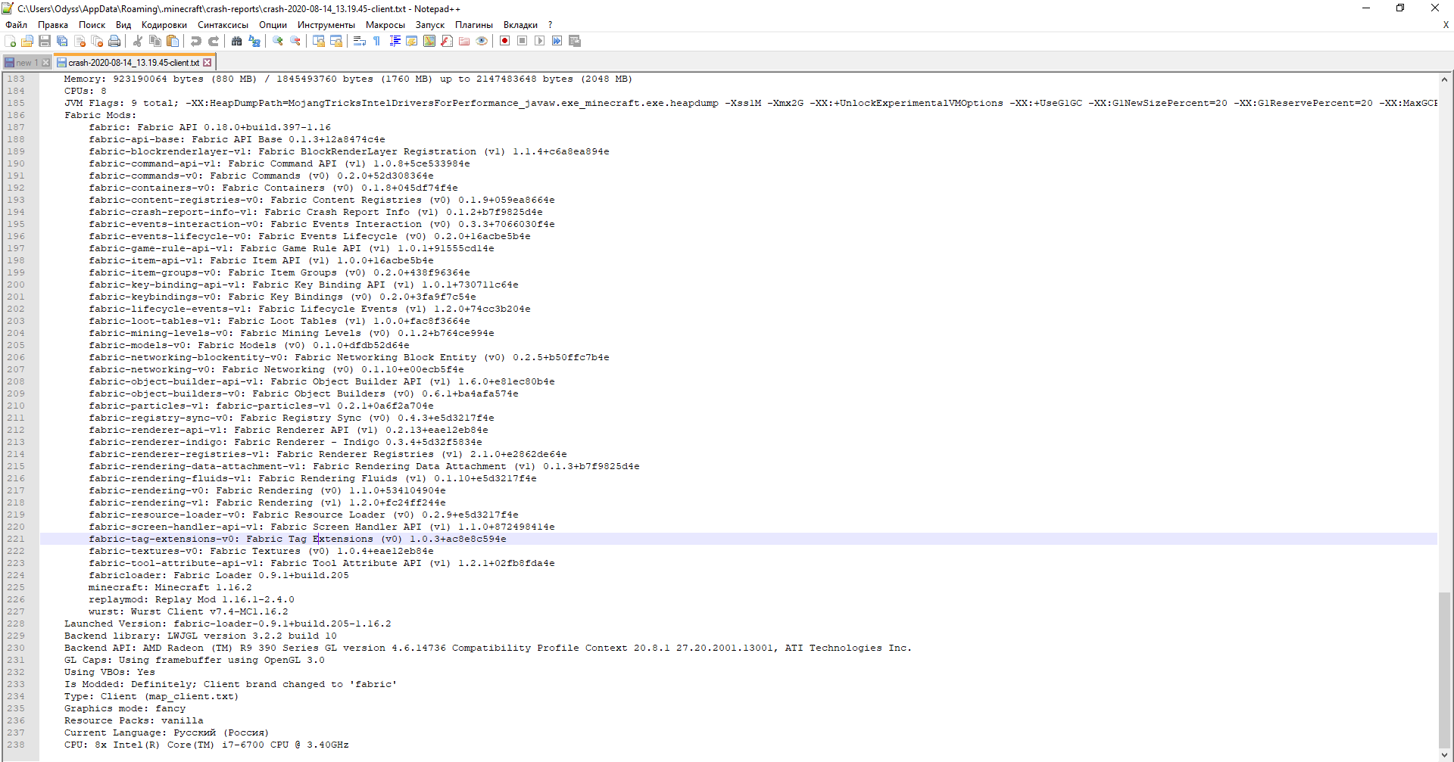
Task: Open the Макросы menu
Action: pos(385,25)
